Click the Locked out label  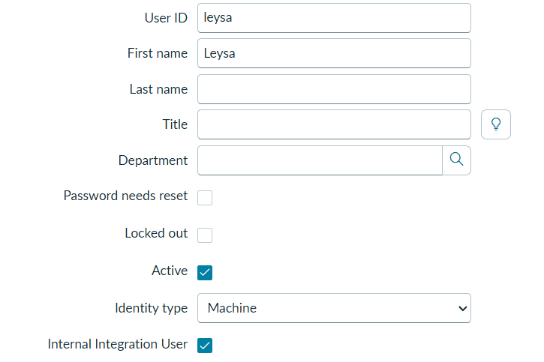tap(156, 233)
